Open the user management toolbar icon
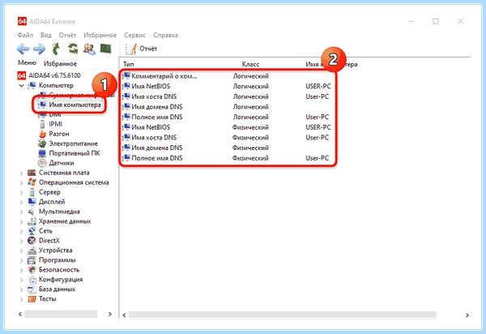This screenshot has width=486, height=334. click(90, 49)
